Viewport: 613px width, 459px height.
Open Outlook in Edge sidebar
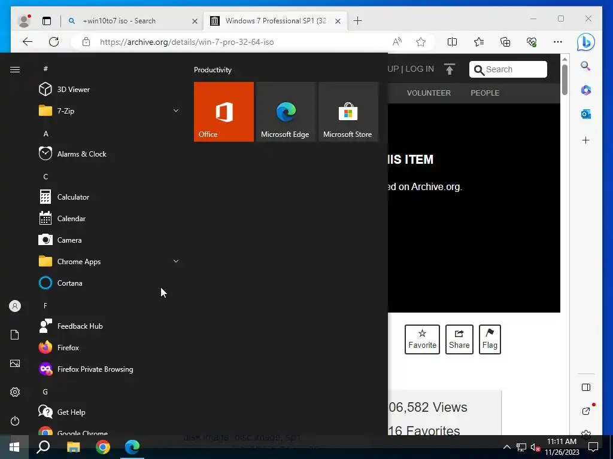pos(585,114)
